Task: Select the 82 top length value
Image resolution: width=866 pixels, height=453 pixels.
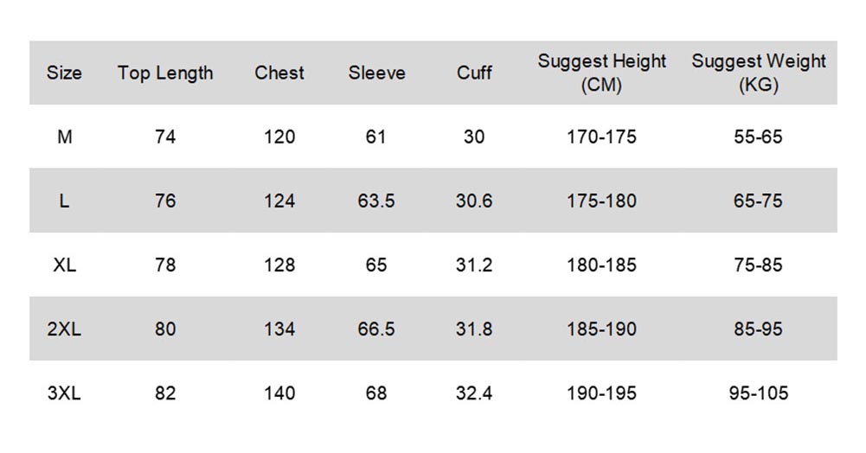Action: (165, 393)
